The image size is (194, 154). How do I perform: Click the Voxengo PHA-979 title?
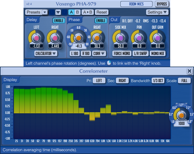pos(76,4)
